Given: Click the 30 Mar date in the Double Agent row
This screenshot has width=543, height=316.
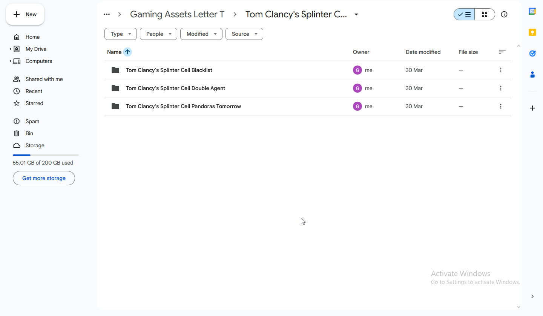Looking at the screenshot, I should (x=414, y=88).
